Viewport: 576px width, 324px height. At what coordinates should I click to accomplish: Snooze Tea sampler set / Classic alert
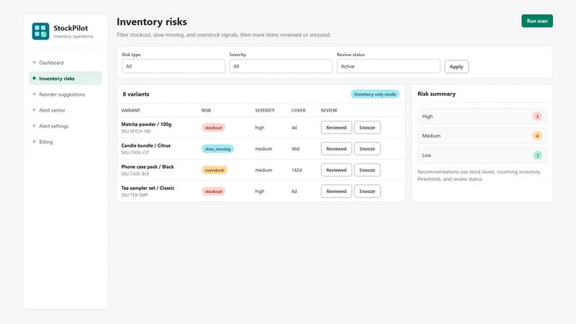click(x=367, y=191)
